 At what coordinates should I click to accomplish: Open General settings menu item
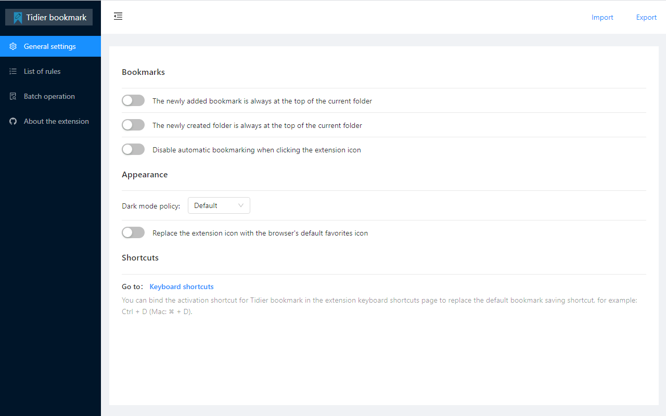pos(50,46)
